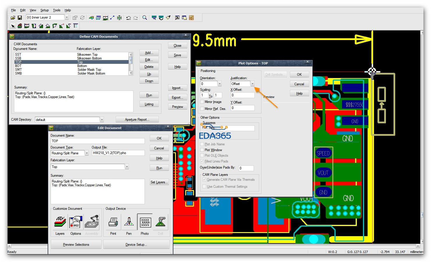Screen dimensions: 431x262
Task: Click the X Offset input field
Action: tap(243, 95)
